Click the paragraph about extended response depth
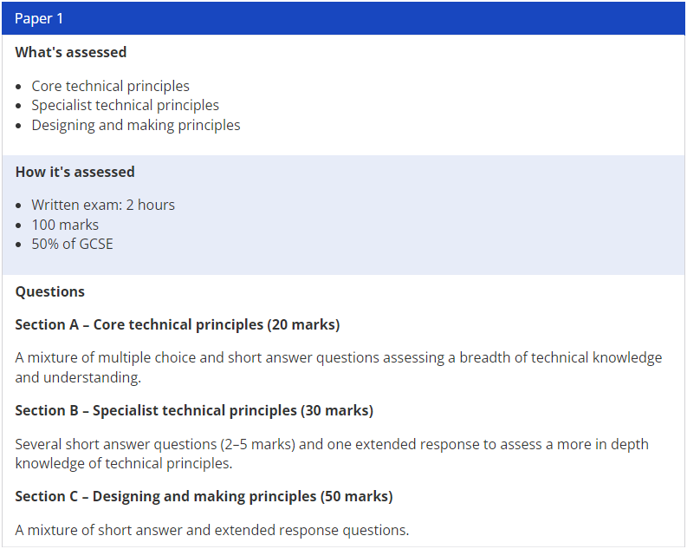This screenshot has height=549, width=687. (x=332, y=454)
